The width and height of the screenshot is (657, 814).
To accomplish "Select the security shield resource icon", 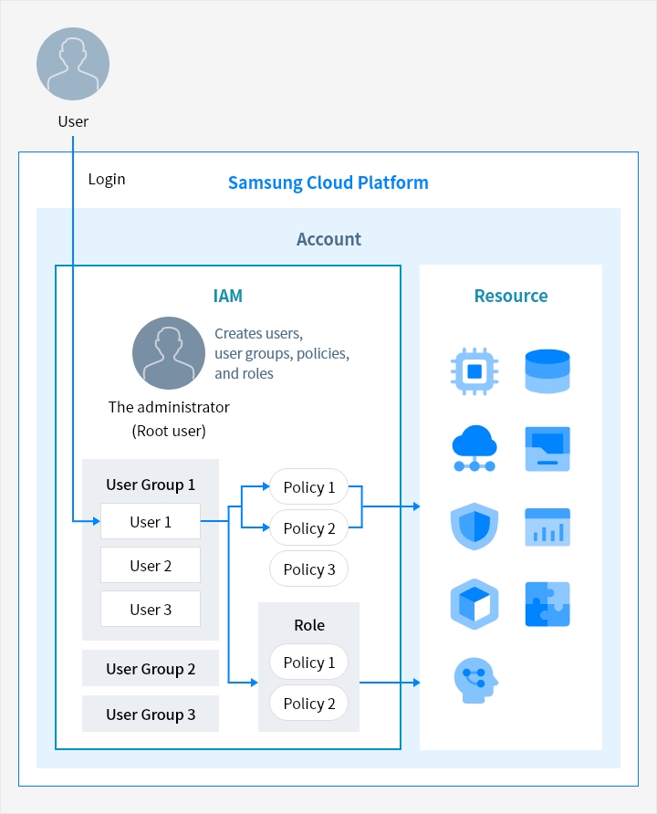I will point(474,526).
